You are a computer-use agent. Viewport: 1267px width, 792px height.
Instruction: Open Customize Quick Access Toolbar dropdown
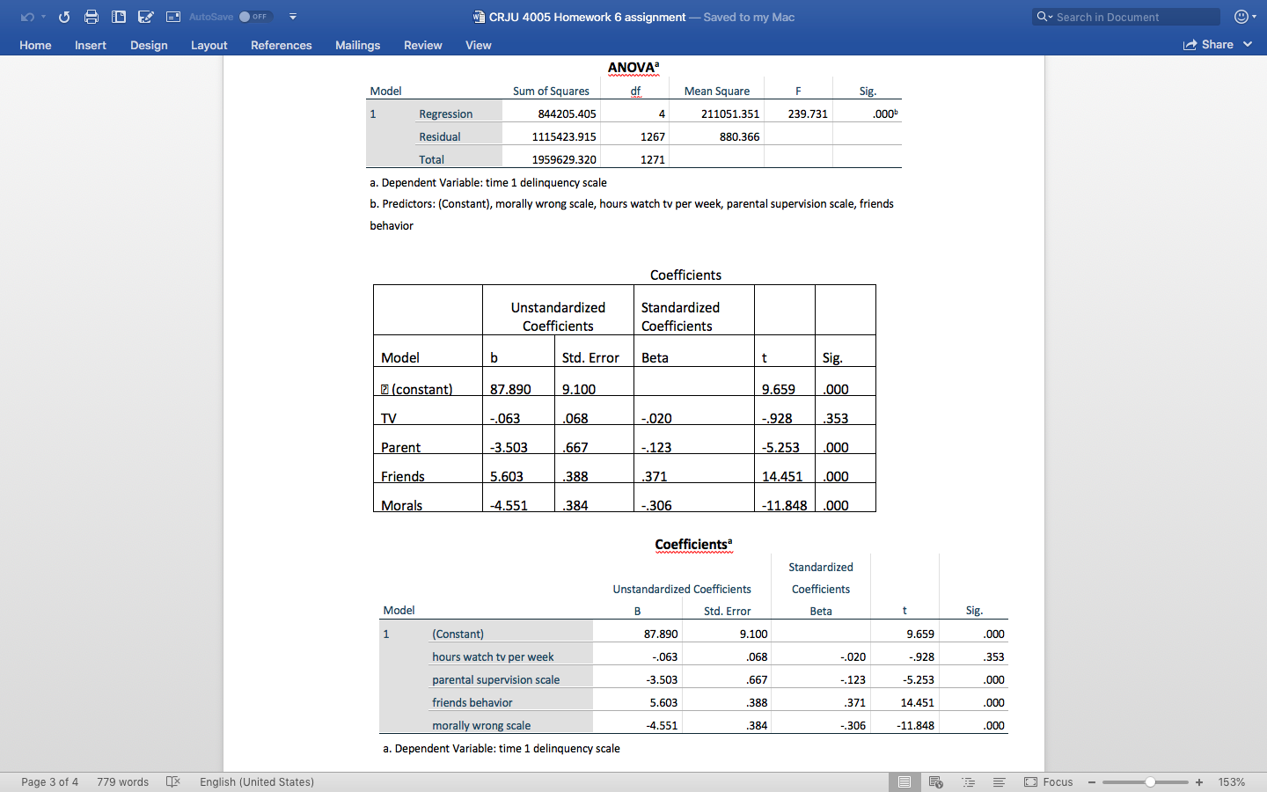pyautogui.click(x=293, y=17)
